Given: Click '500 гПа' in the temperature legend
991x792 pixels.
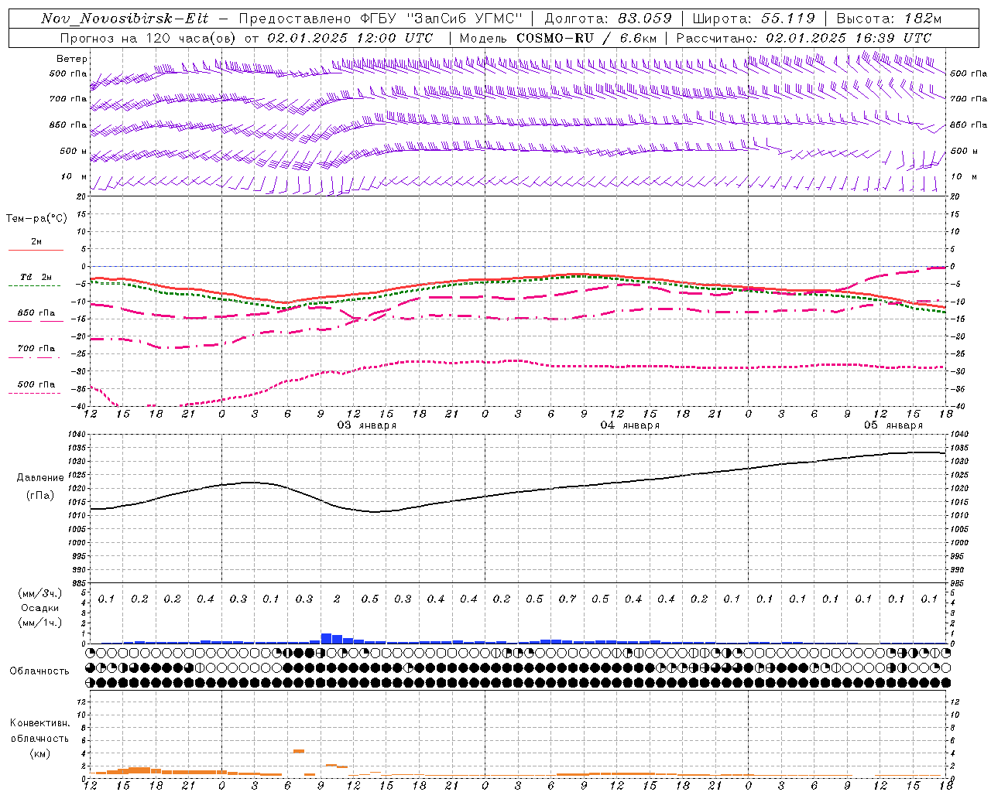Looking at the screenshot, I should coord(36,384).
